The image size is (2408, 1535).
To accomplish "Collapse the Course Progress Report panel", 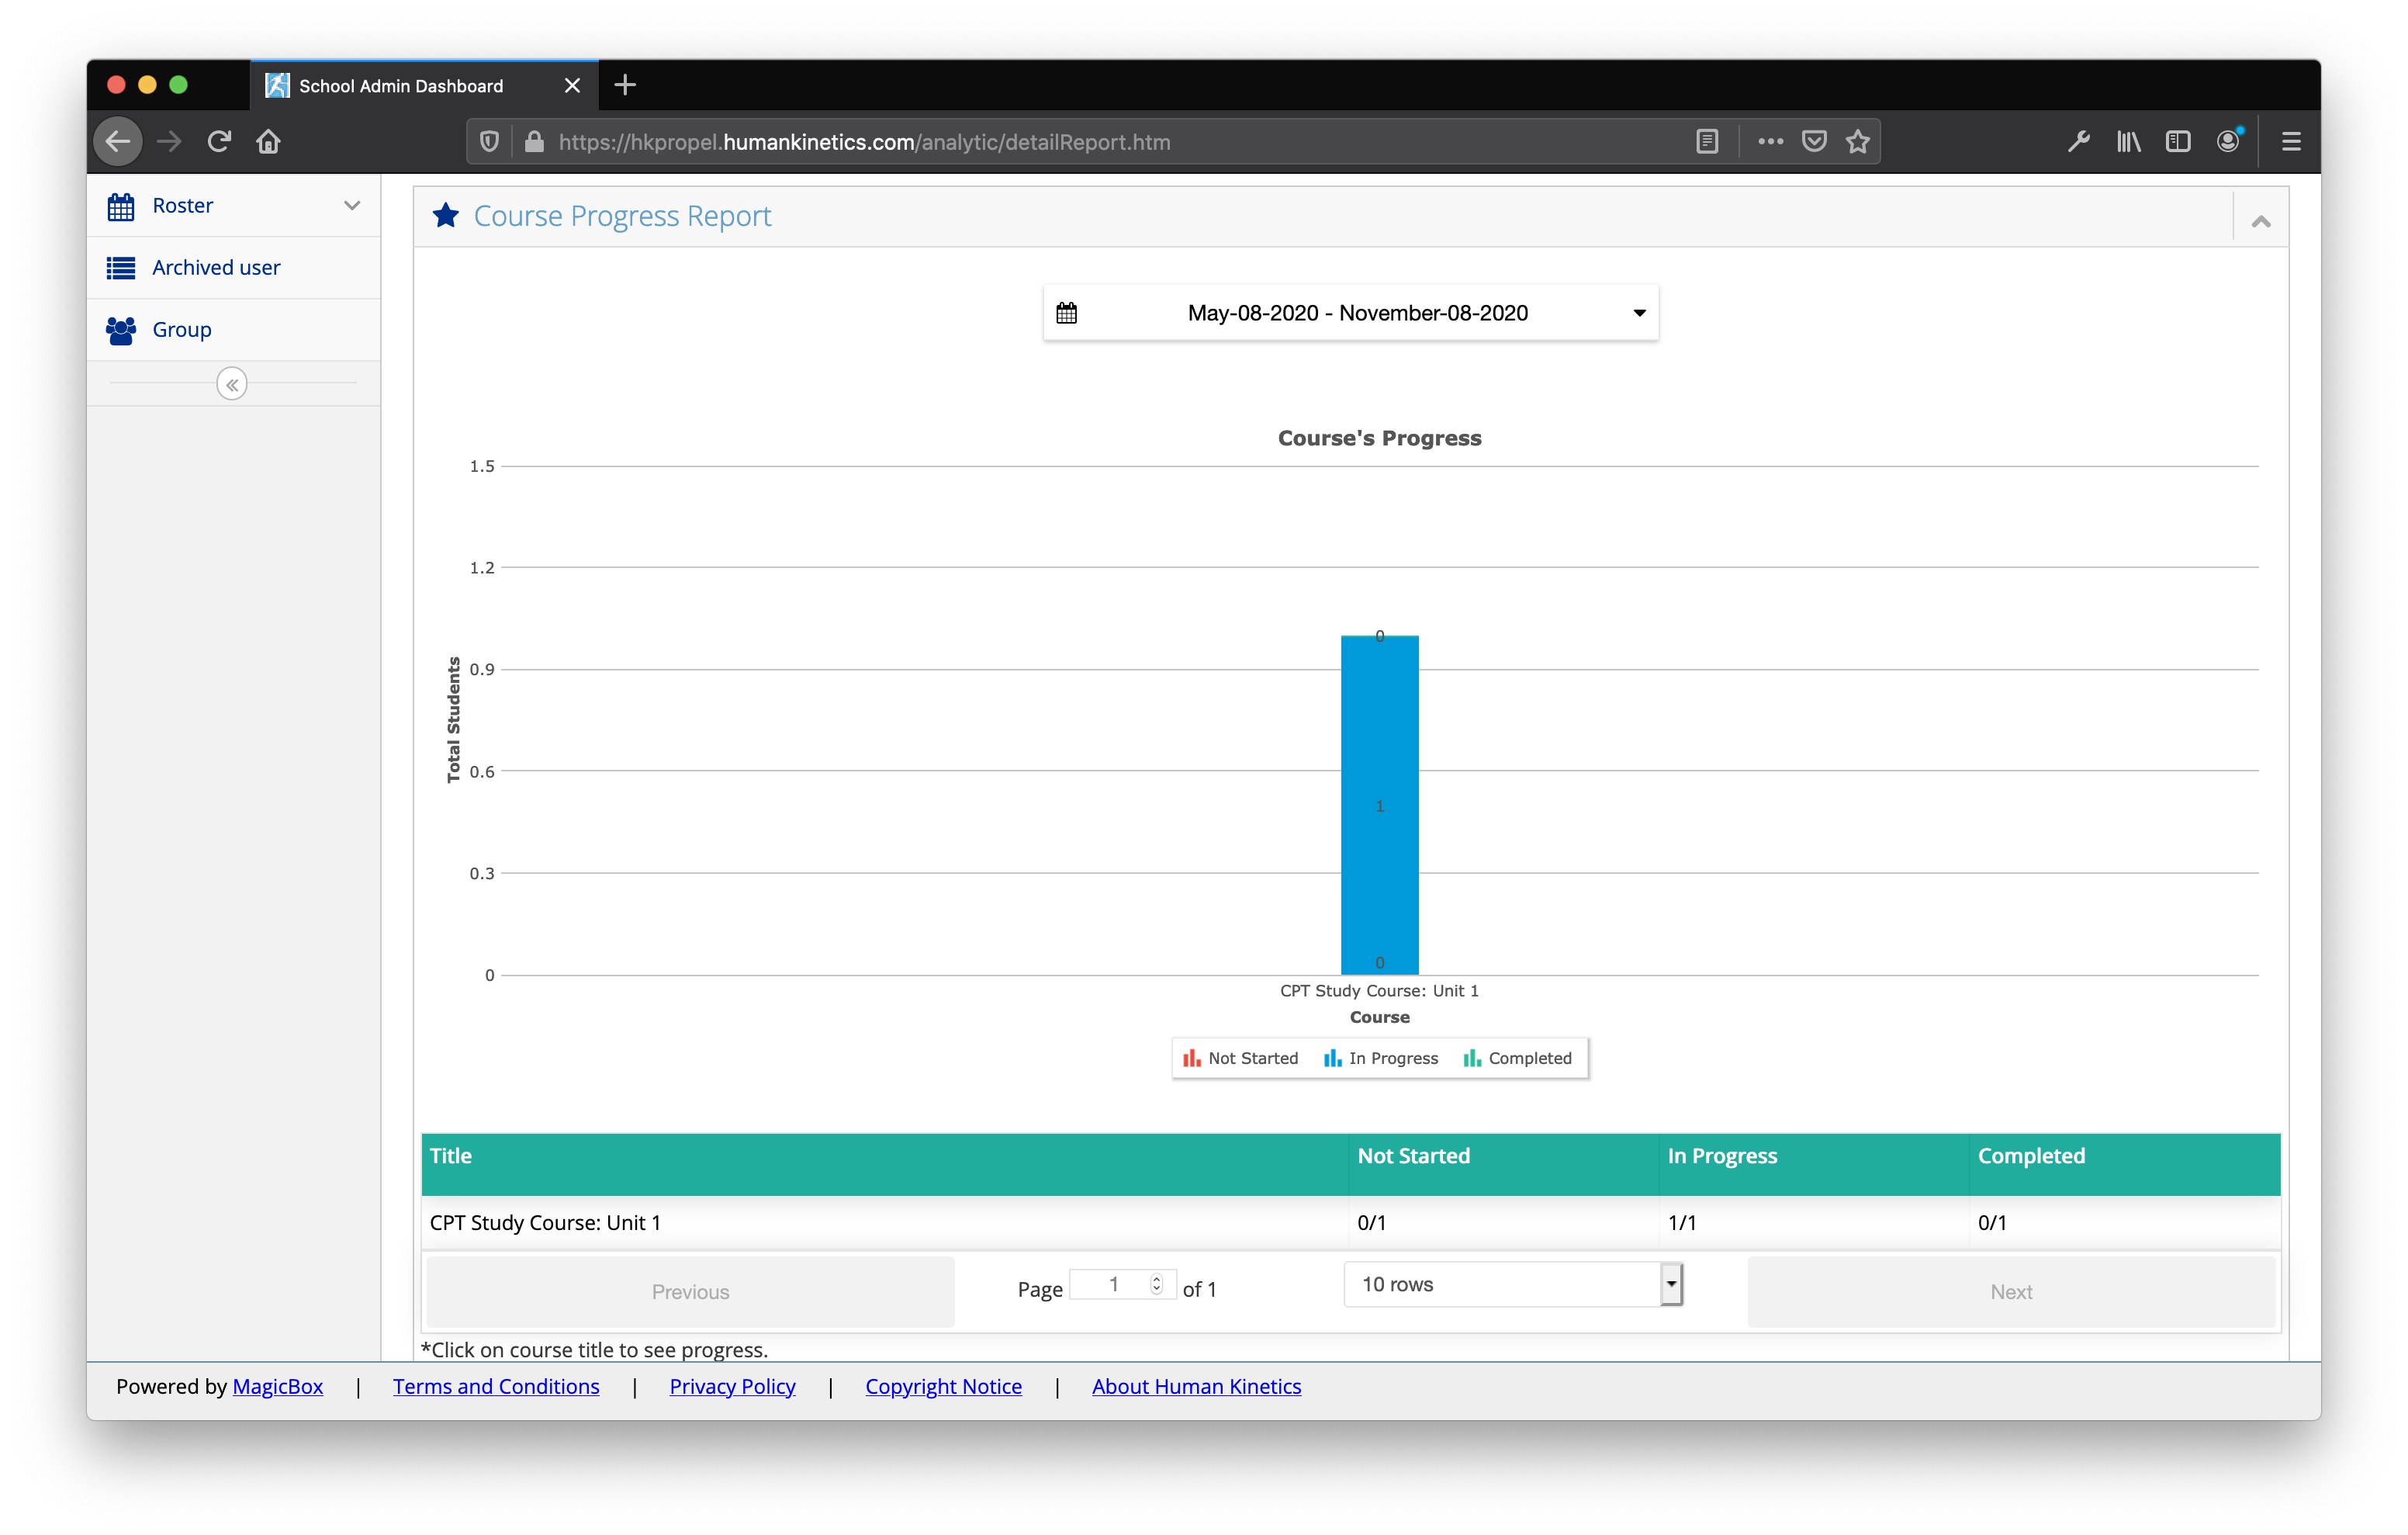I will coord(2261,221).
